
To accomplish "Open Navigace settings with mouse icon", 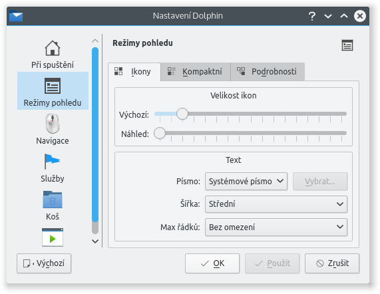I will (53, 130).
